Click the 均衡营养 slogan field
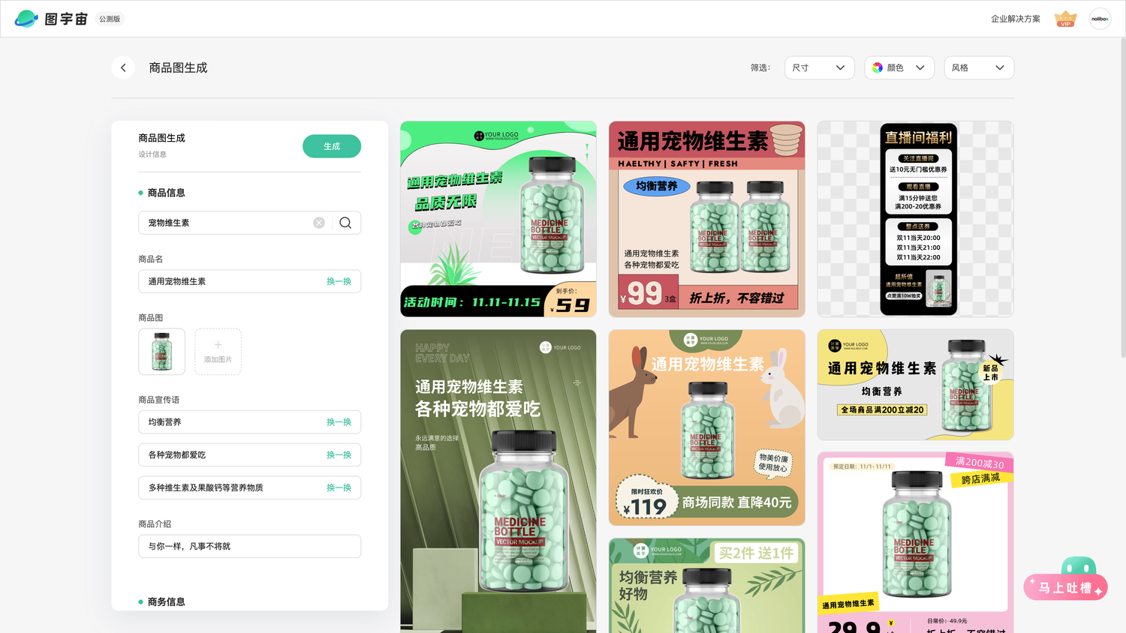 tap(249, 422)
